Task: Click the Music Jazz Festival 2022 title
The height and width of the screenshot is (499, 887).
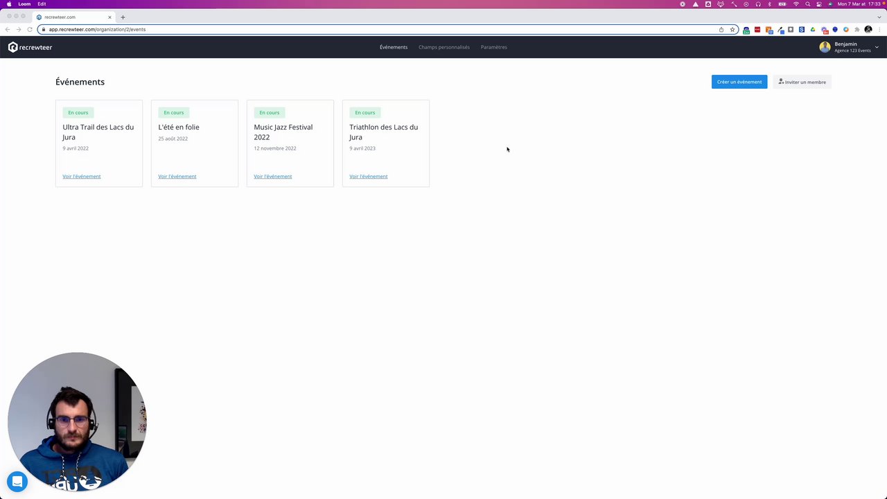Action: click(283, 132)
